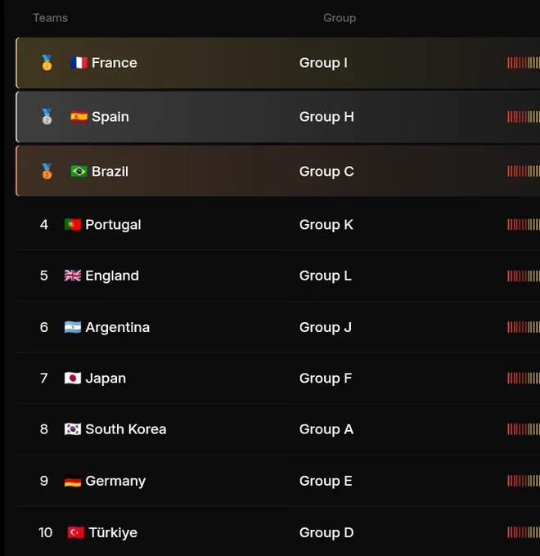Click the Group C label for Brazil

tap(326, 172)
